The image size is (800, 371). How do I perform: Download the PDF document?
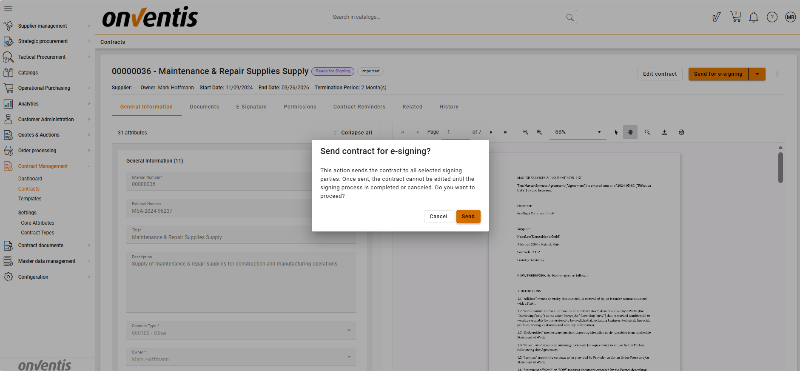click(664, 132)
